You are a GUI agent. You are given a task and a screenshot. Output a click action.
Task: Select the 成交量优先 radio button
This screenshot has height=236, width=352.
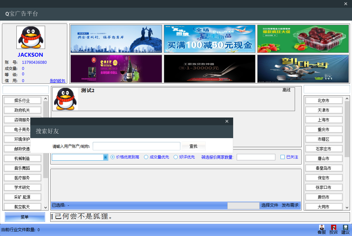tap(146, 157)
